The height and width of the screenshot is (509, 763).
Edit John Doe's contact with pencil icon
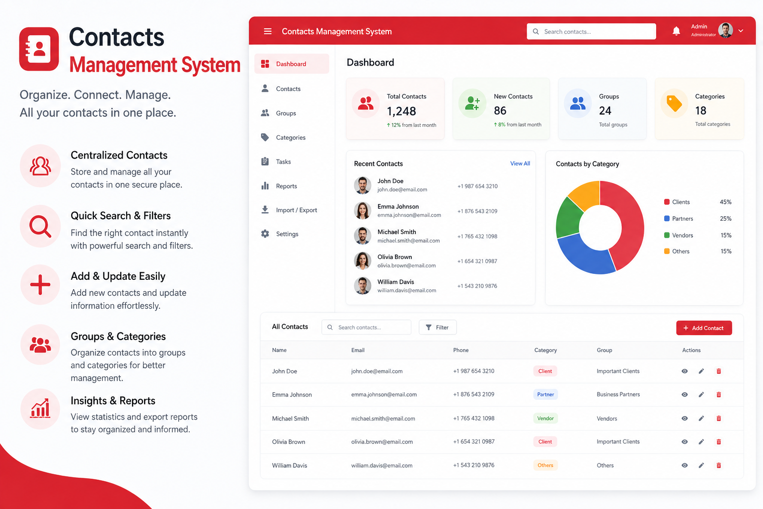(701, 371)
